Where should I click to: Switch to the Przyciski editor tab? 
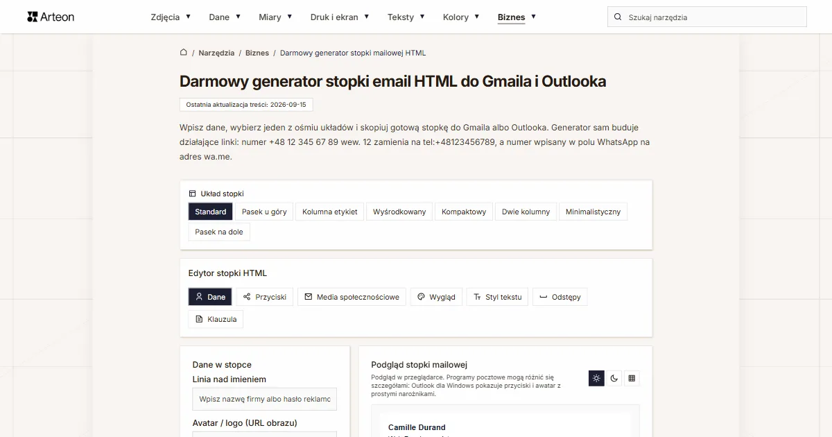[265, 297]
